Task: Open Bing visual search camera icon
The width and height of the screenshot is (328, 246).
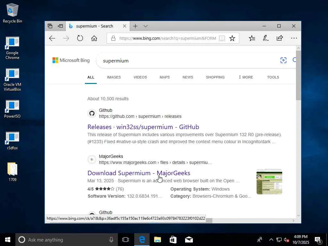Action: [x=283, y=60]
